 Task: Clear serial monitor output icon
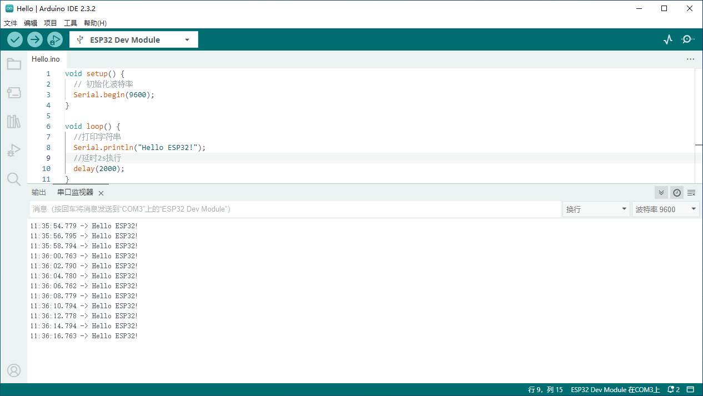pyautogui.click(x=691, y=193)
